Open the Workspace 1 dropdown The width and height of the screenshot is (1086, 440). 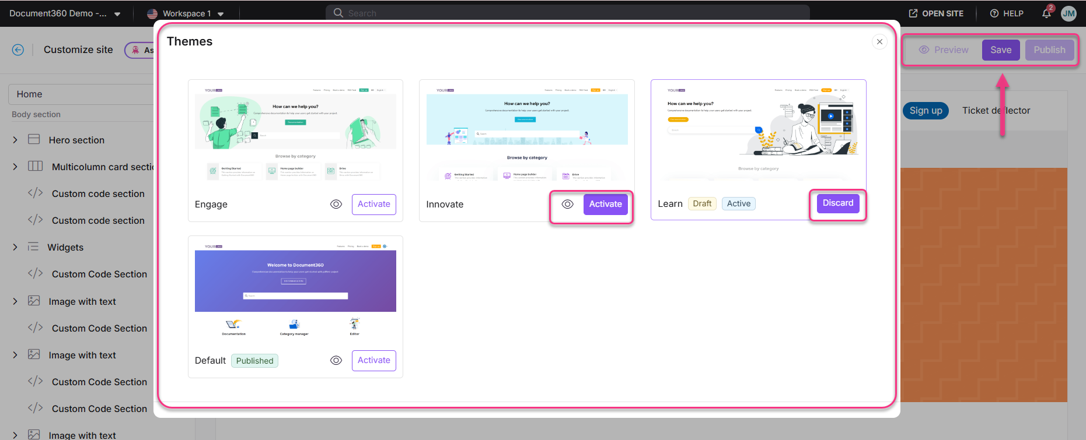pos(186,13)
